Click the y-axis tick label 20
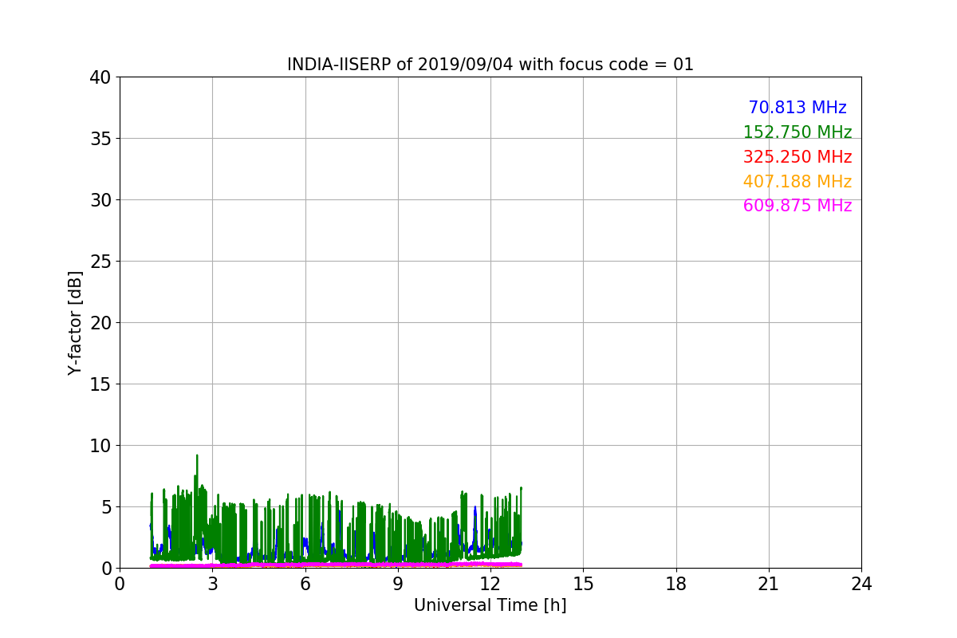 (100, 323)
